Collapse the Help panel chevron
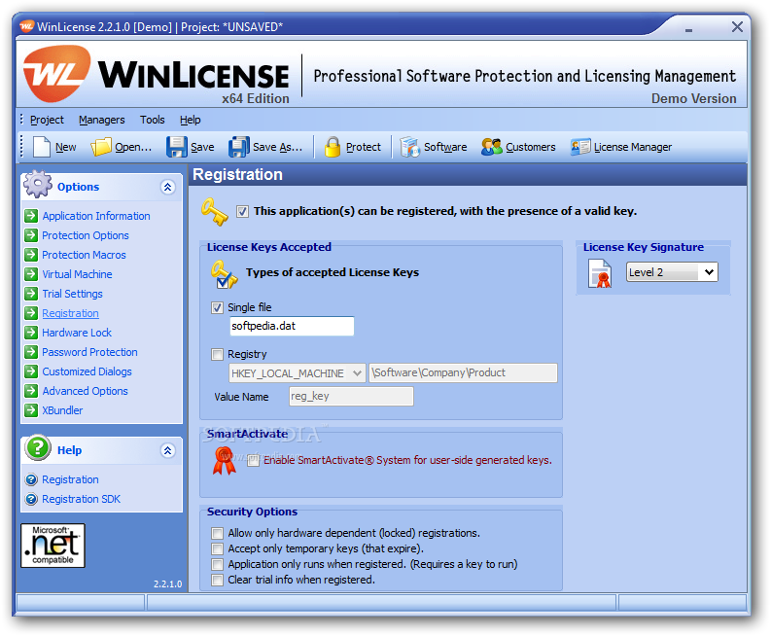 pyautogui.click(x=167, y=450)
